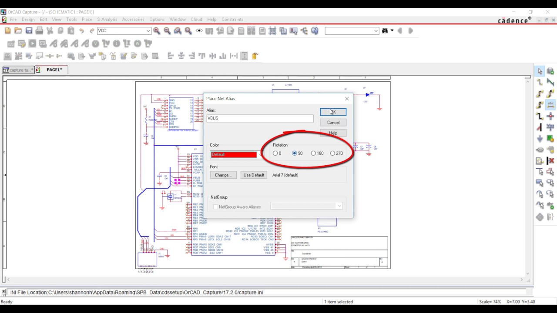557x313 pixels.
Task: Switch to the PAGE1* tab
Action: point(51,70)
